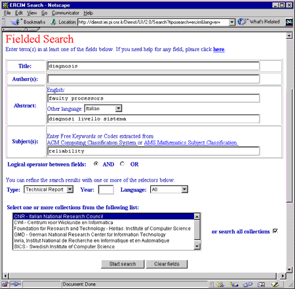Click the location toolbar collapse grip handle
Viewport: 295px width, 289px height.
3,22
